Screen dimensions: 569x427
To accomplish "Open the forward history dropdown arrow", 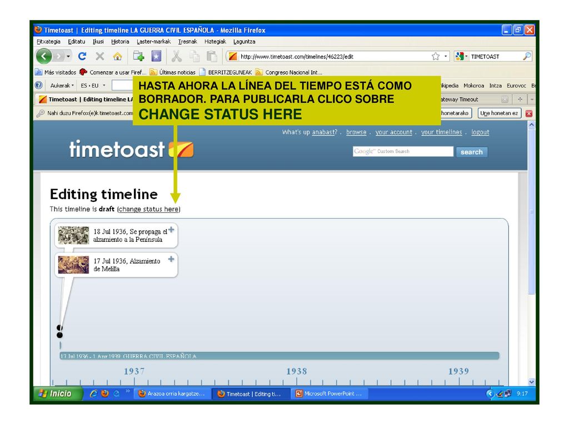I will click(68, 56).
